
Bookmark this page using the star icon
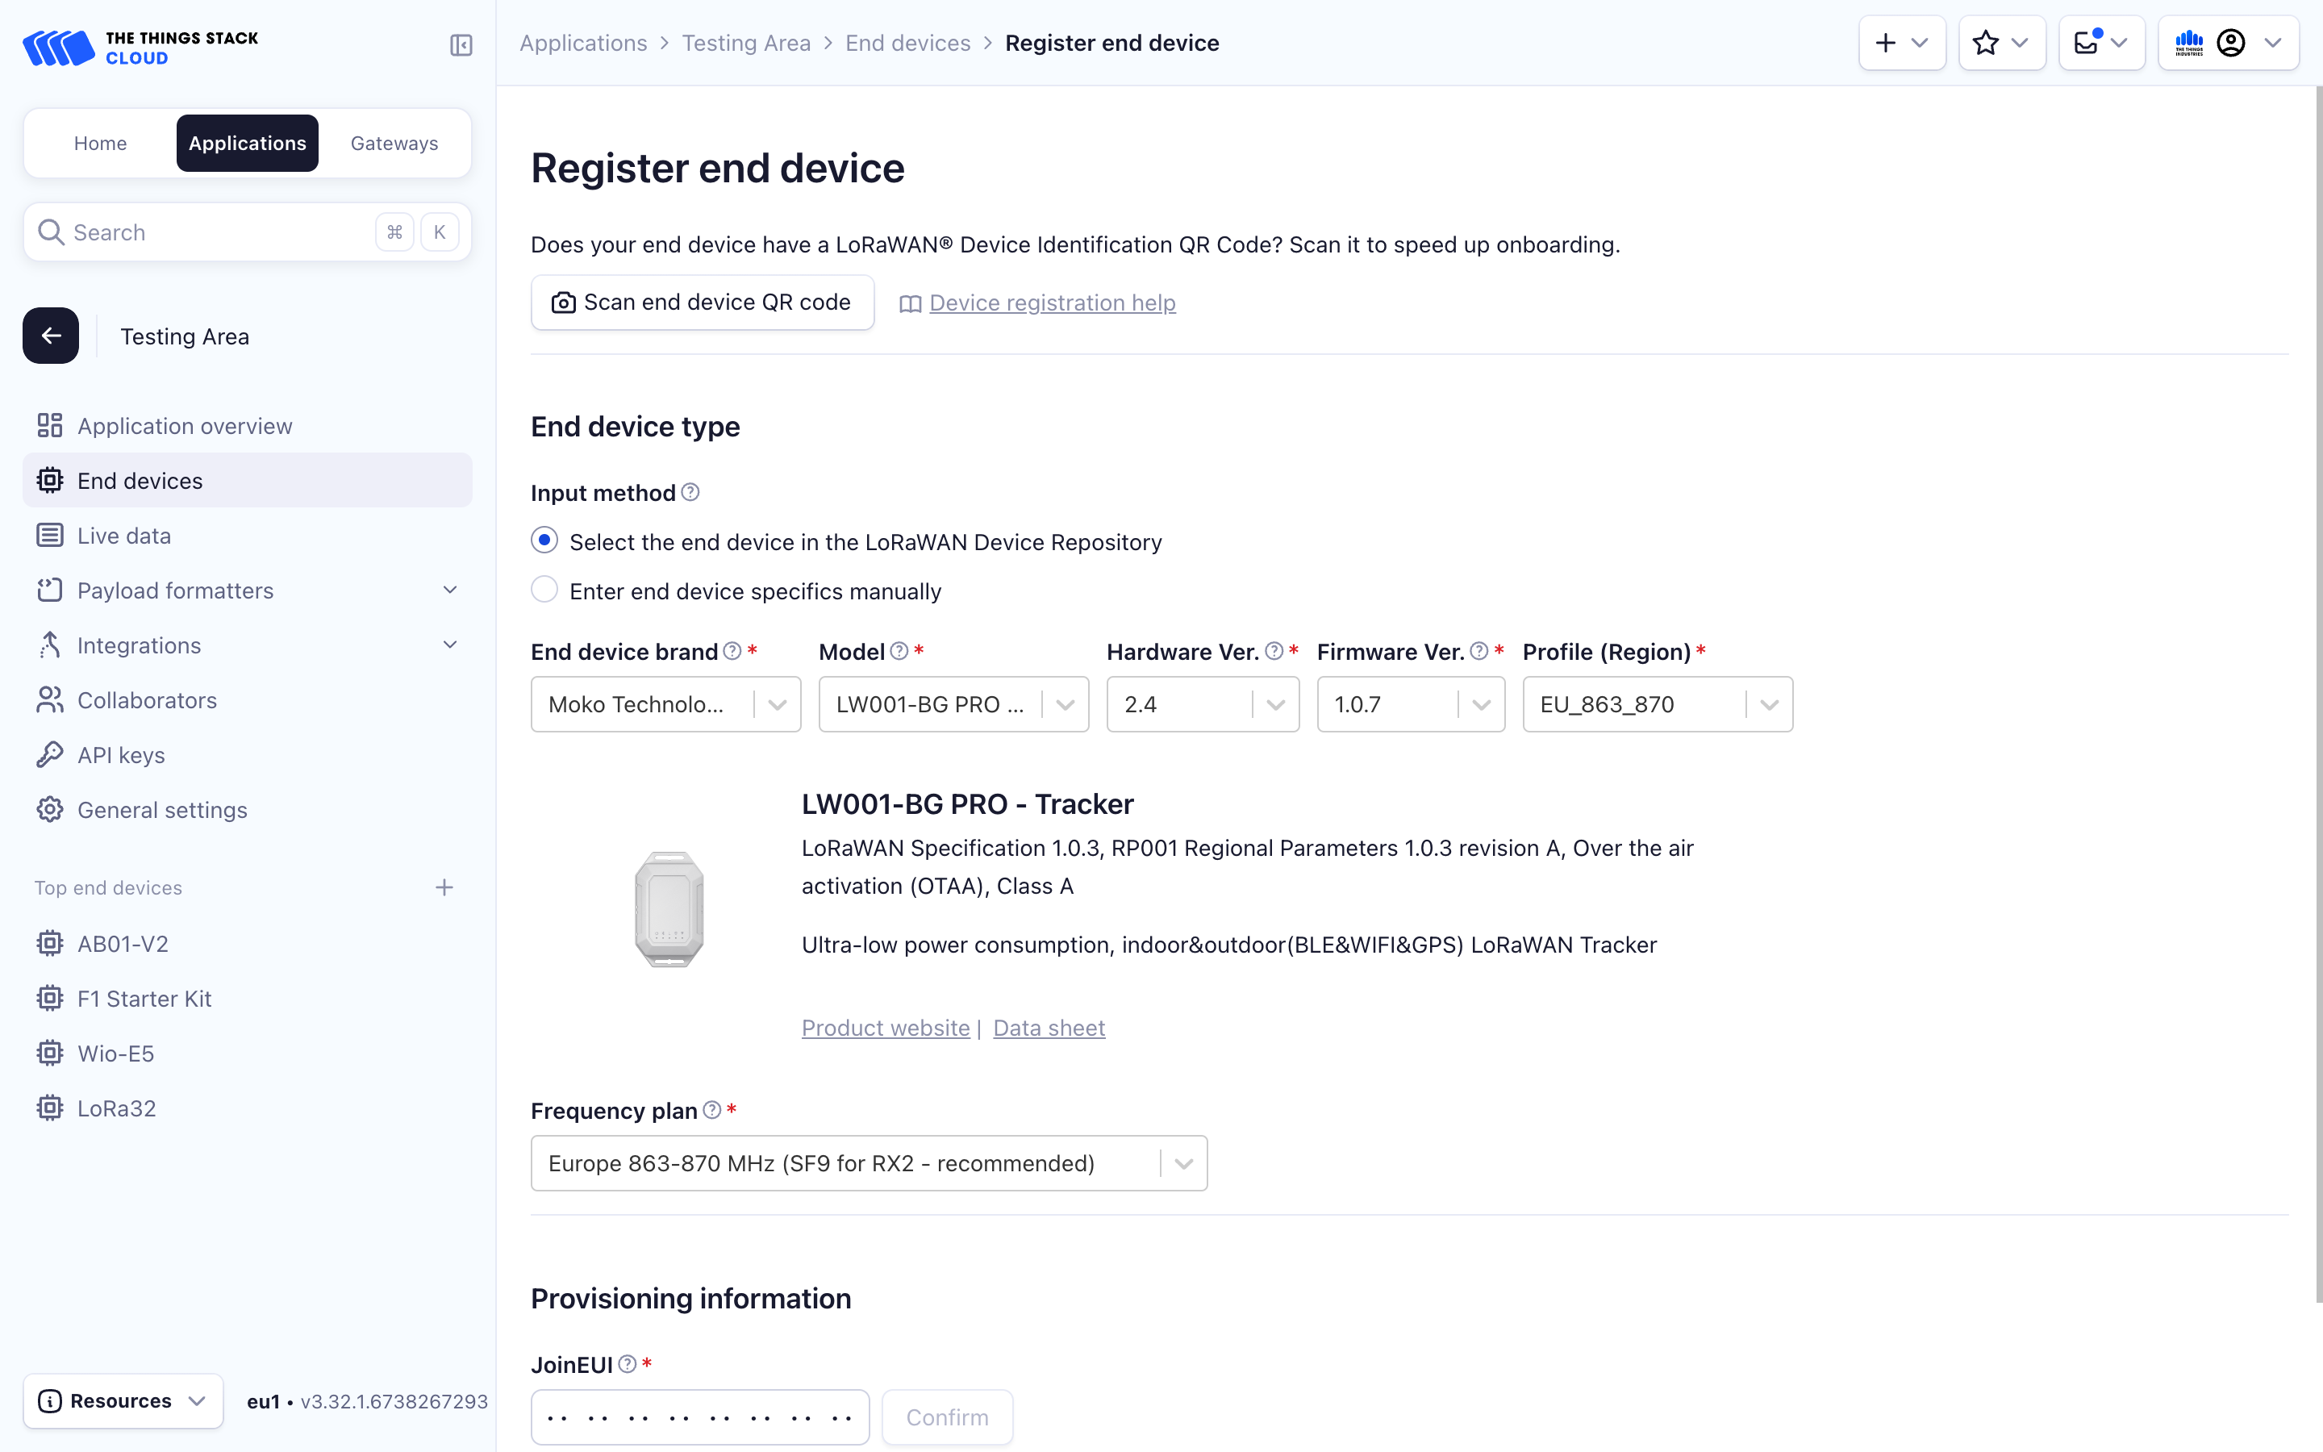1985,42
